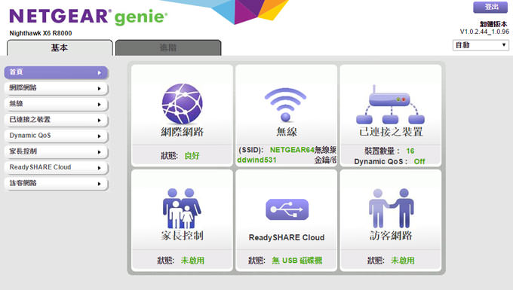
Task: Click the 未啟用 status under 訪客網路
Action: click(403, 261)
